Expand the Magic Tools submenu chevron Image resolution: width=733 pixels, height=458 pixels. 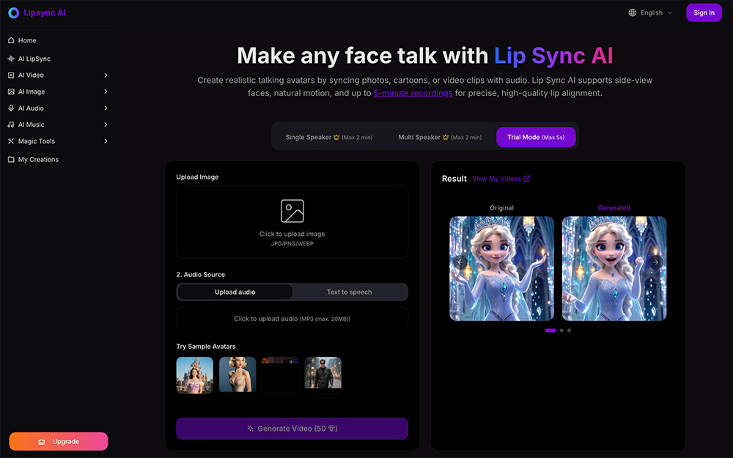pyautogui.click(x=106, y=141)
